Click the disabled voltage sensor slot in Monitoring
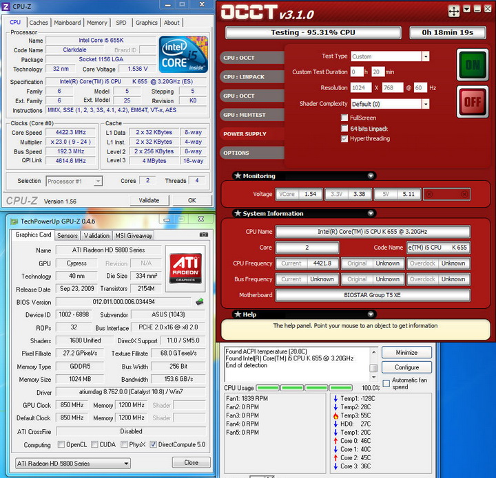Image resolution: width=496 pixels, height=478 pixels. pos(446,194)
